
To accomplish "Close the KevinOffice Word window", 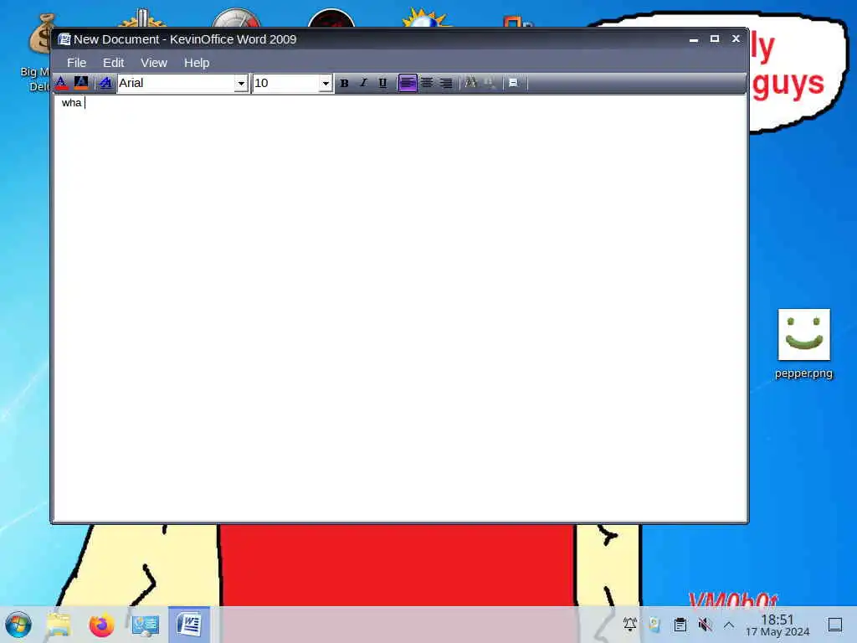I will point(736,39).
